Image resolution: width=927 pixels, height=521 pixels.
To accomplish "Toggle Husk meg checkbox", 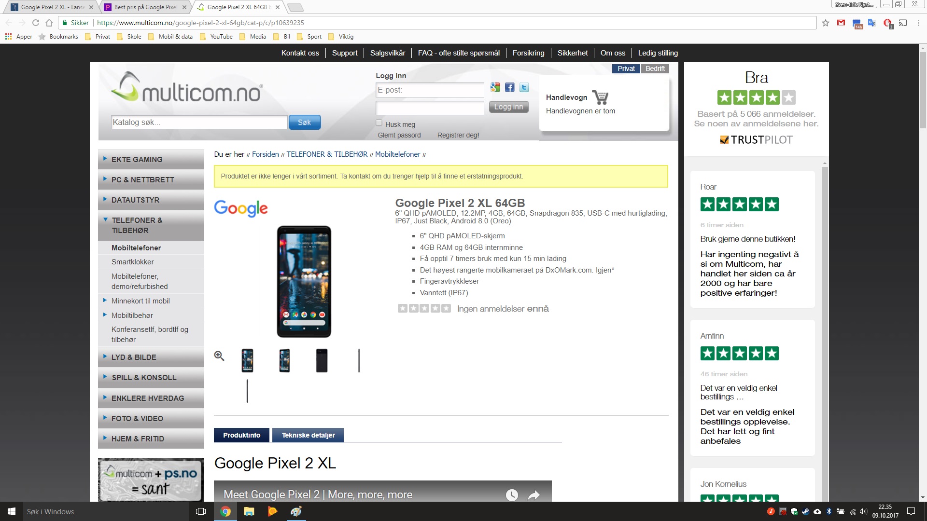I will tap(379, 123).
